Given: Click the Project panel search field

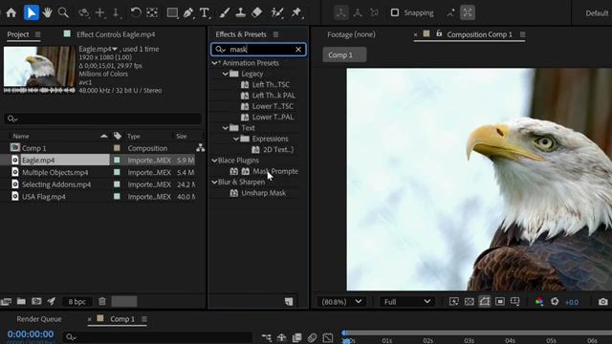Looking at the screenshot, I should tap(102, 118).
